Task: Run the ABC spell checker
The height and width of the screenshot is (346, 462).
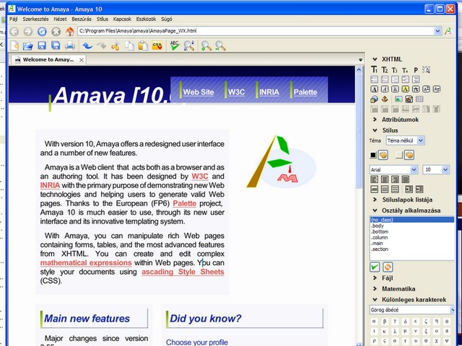Action: point(175,45)
